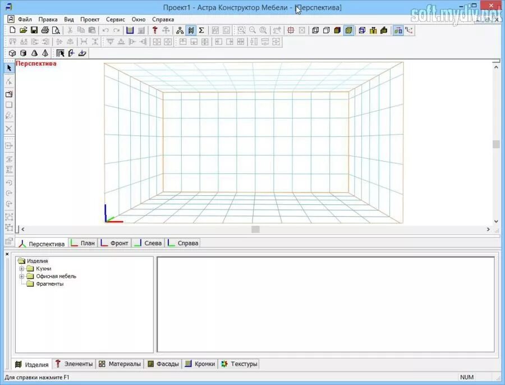505x385 pixels.
Task: Click the blue transparent cube icon
Action: click(x=362, y=30)
